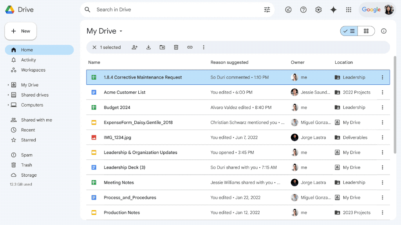Image resolution: width=401 pixels, height=225 pixels.
Task: Share the selected file with someone
Action: click(x=135, y=47)
